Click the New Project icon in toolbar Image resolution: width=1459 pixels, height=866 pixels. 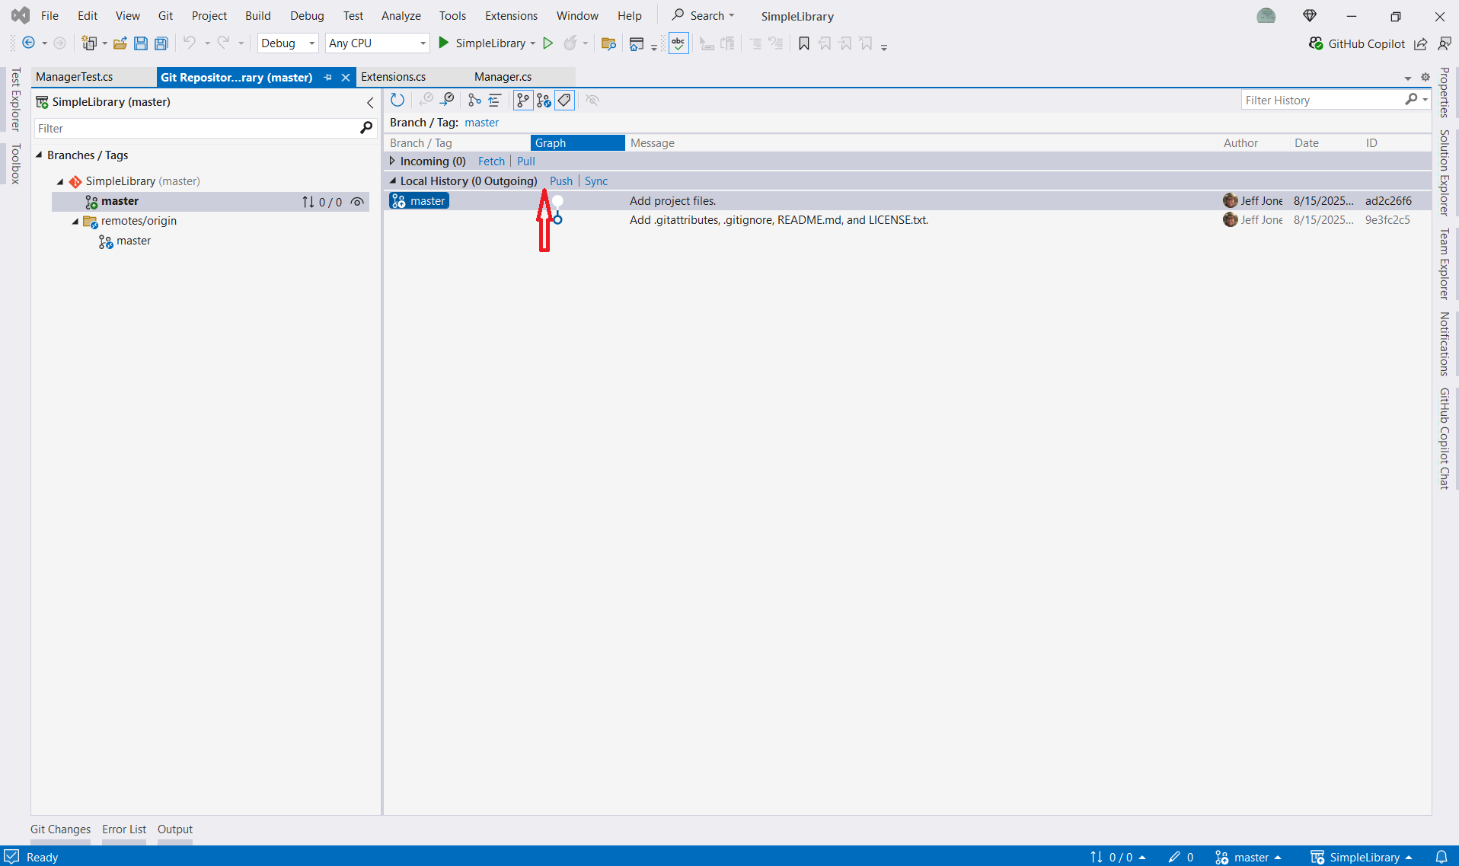click(89, 43)
